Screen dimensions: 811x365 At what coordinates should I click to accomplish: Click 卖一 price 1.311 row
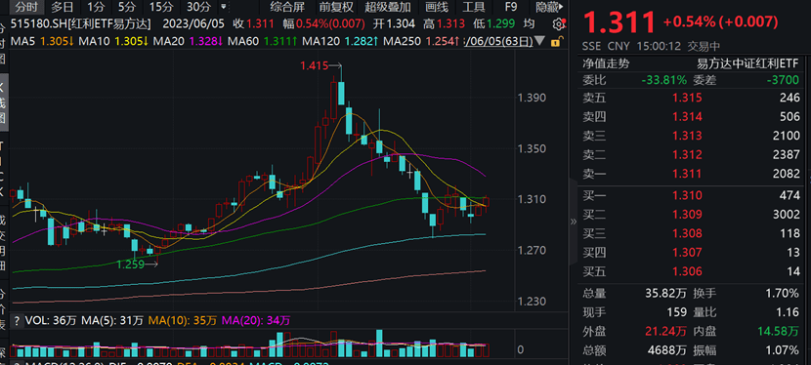(x=691, y=174)
